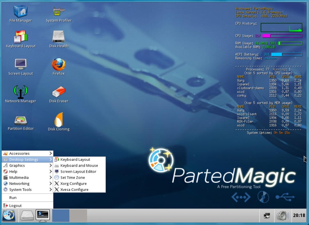Open the Help menu category
The height and width of the screenshot is (225, 309).
coord(27,171)
